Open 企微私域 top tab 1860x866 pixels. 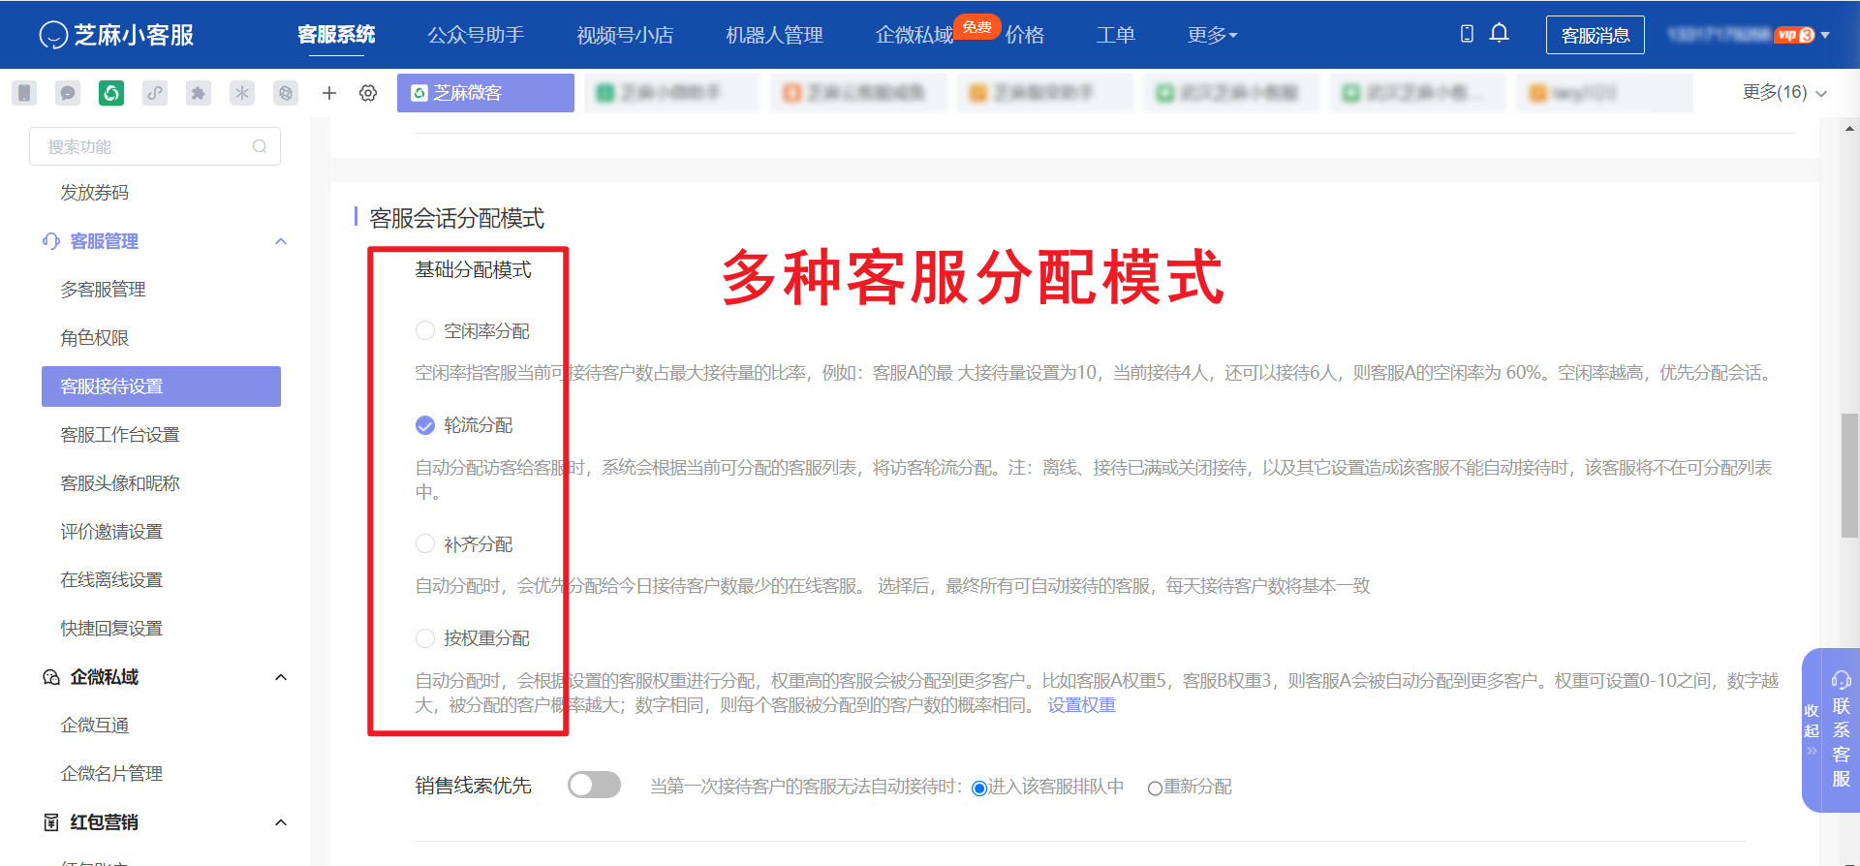pos(914,35)
